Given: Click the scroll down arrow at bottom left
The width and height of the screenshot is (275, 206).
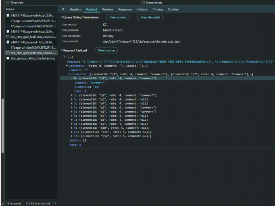Looking at the screenshot, I should (2, 204).
